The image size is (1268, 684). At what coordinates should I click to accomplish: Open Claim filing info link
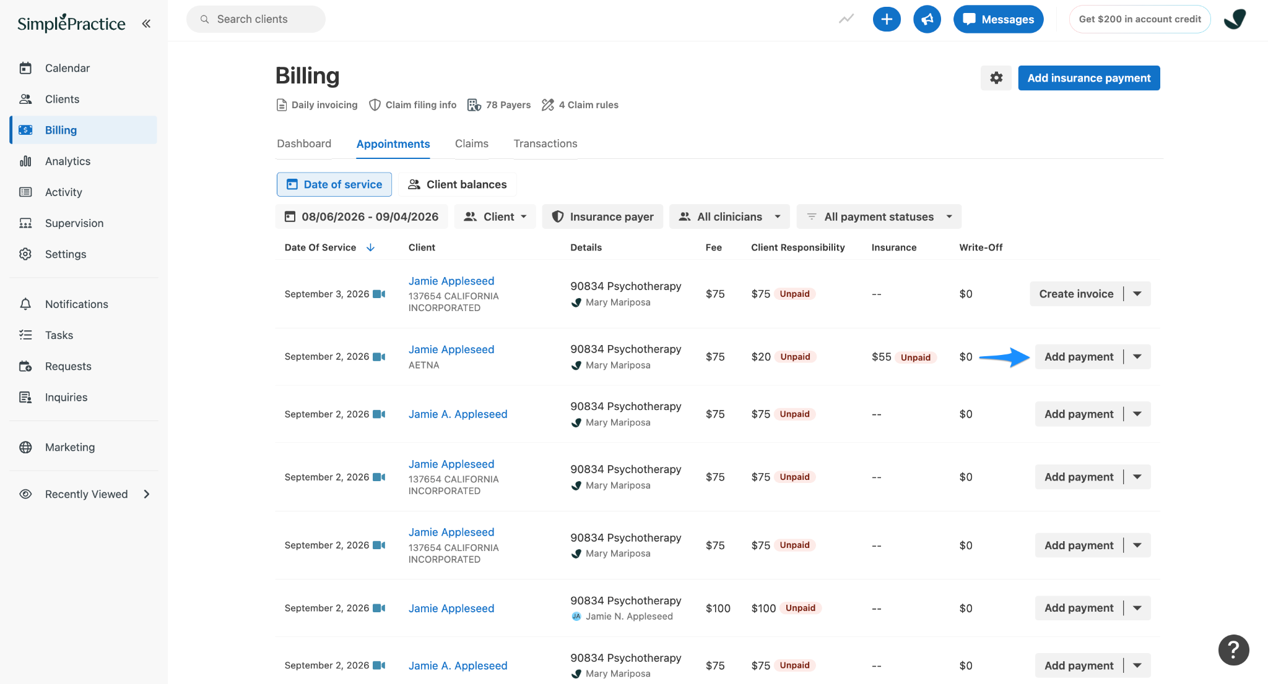click(x=413, y=105)
